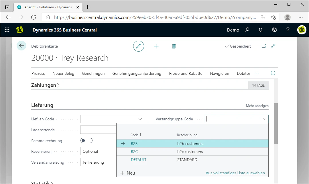Viewport: 309px width, 184px height.
Task: Open the Neuer Beleg menu
Action: pos(64,73)
